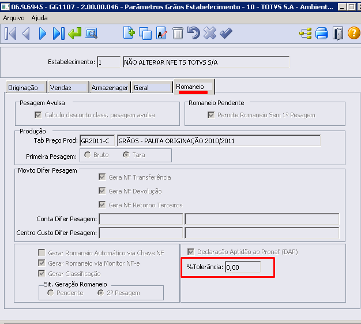Copy the current record icon
The width and height of the screenshot is (361, 324).
tap(145, 33)
